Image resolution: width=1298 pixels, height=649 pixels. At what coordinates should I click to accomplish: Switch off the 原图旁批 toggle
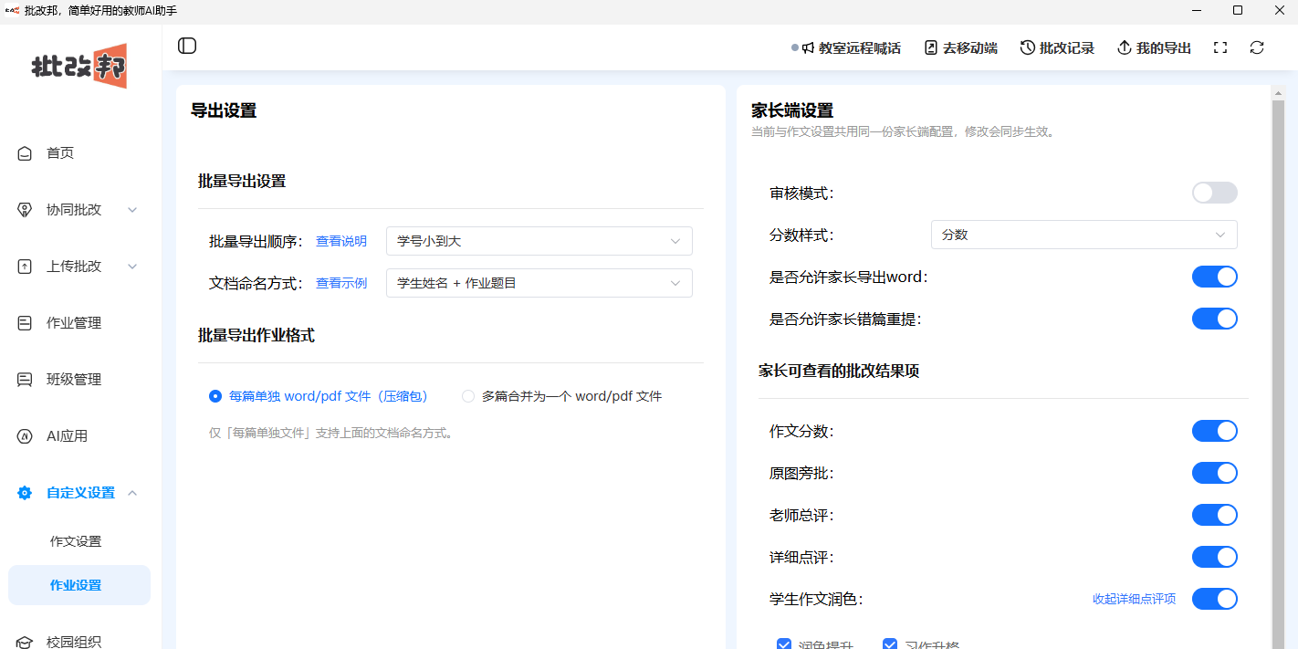click(x=1215, y=473)
